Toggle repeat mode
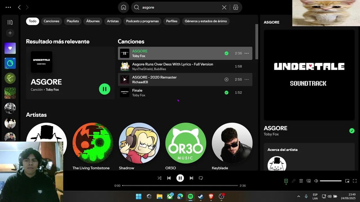Screen dimensions: 360x202 click(201, 178)
